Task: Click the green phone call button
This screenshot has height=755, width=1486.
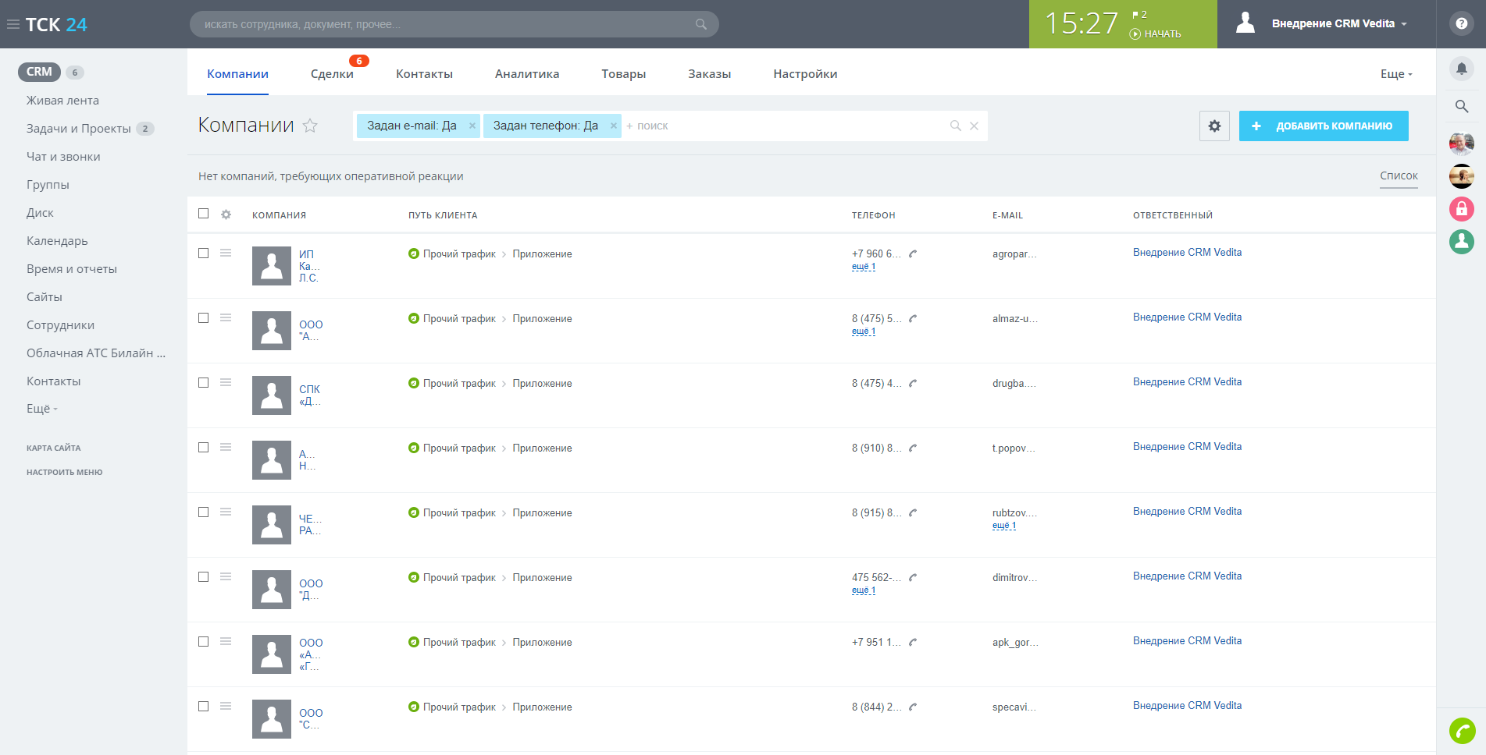Action: tap(1462, 731)
